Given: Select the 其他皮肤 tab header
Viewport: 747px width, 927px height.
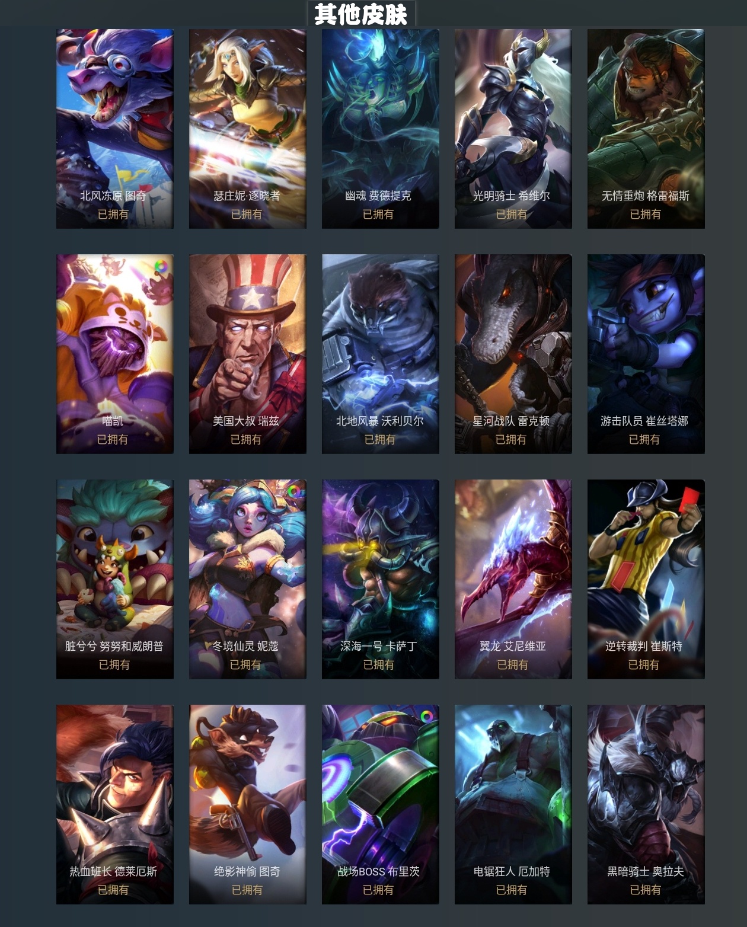Looking at the screenshot, I should 361,14.
